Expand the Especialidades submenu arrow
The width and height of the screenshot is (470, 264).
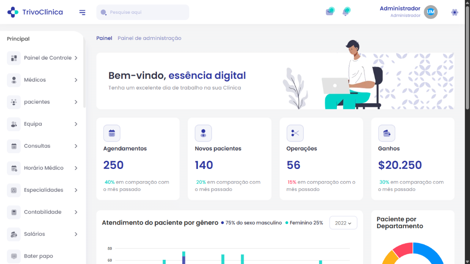click(x=76, y=190)
